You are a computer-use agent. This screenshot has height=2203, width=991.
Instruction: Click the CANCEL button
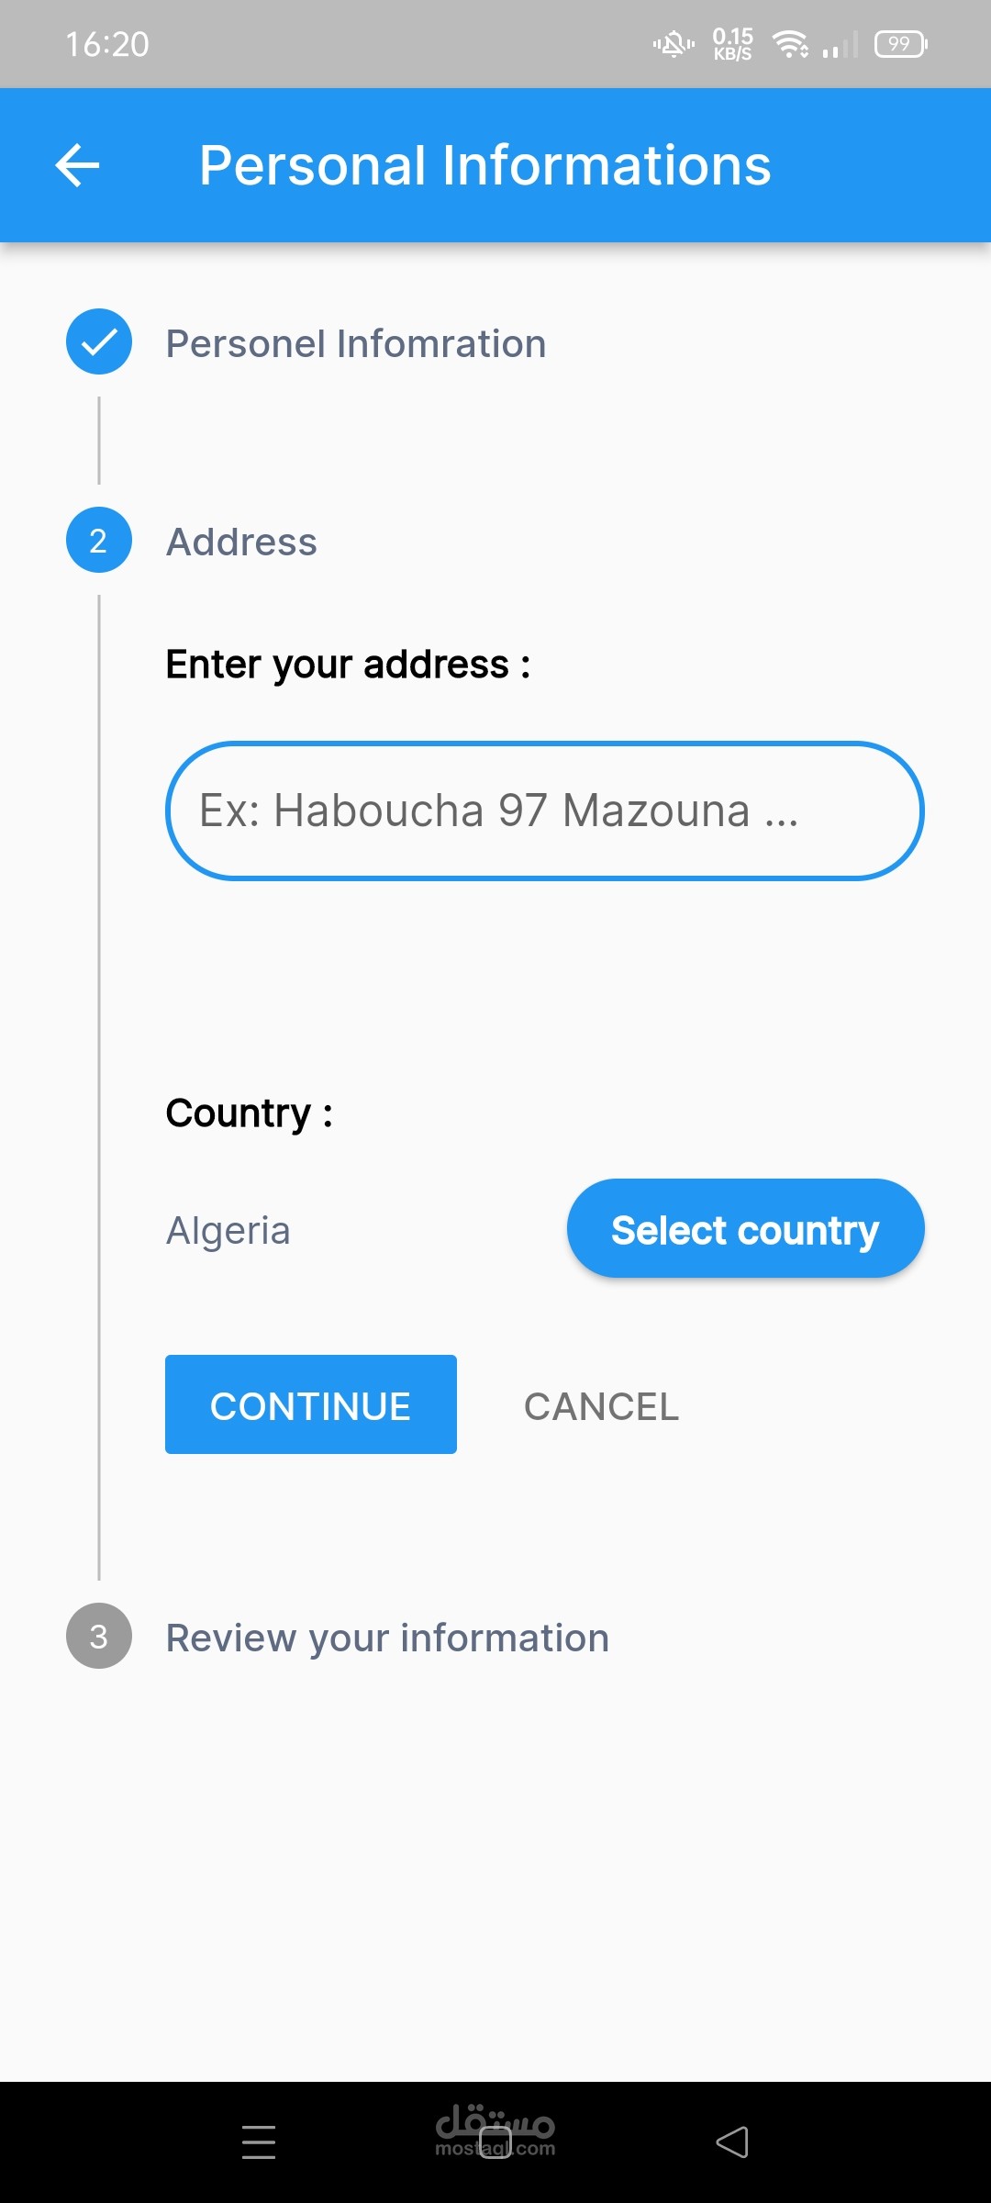click(601, 1406)
